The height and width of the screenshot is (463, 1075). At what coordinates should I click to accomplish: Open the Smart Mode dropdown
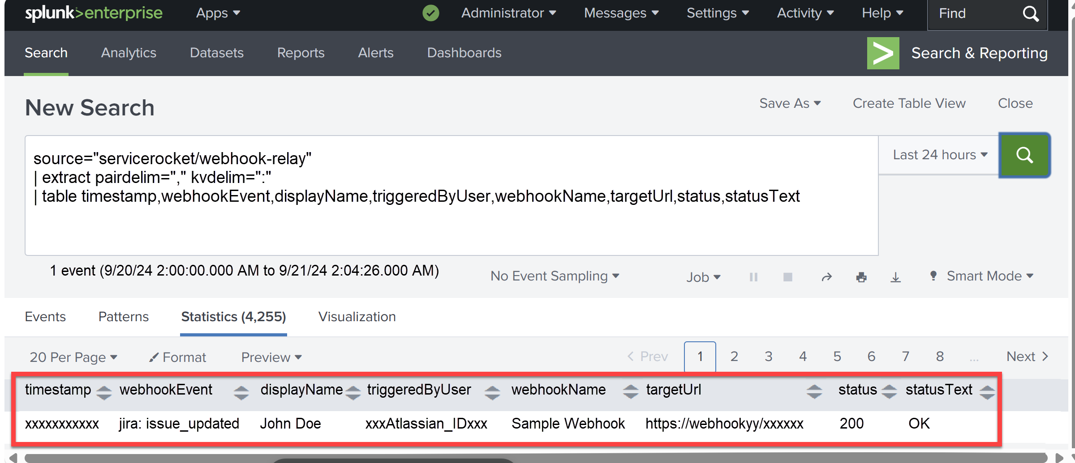click(982, 276)
